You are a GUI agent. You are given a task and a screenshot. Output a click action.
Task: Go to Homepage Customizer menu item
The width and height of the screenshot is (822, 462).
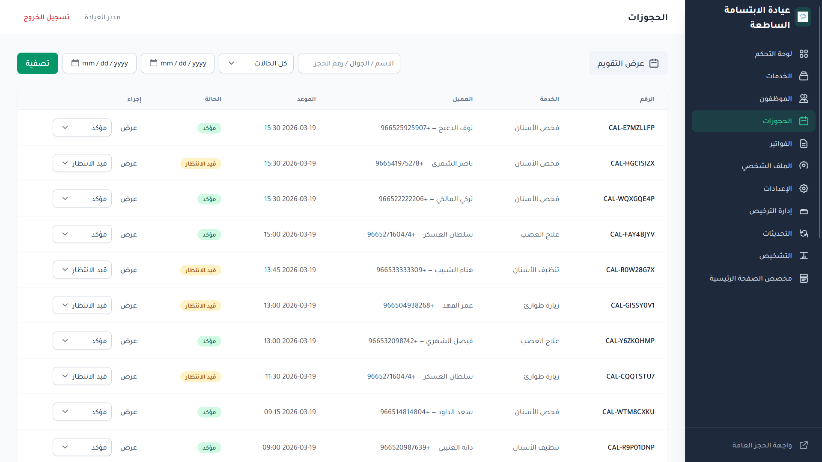(x=751, y=278)
